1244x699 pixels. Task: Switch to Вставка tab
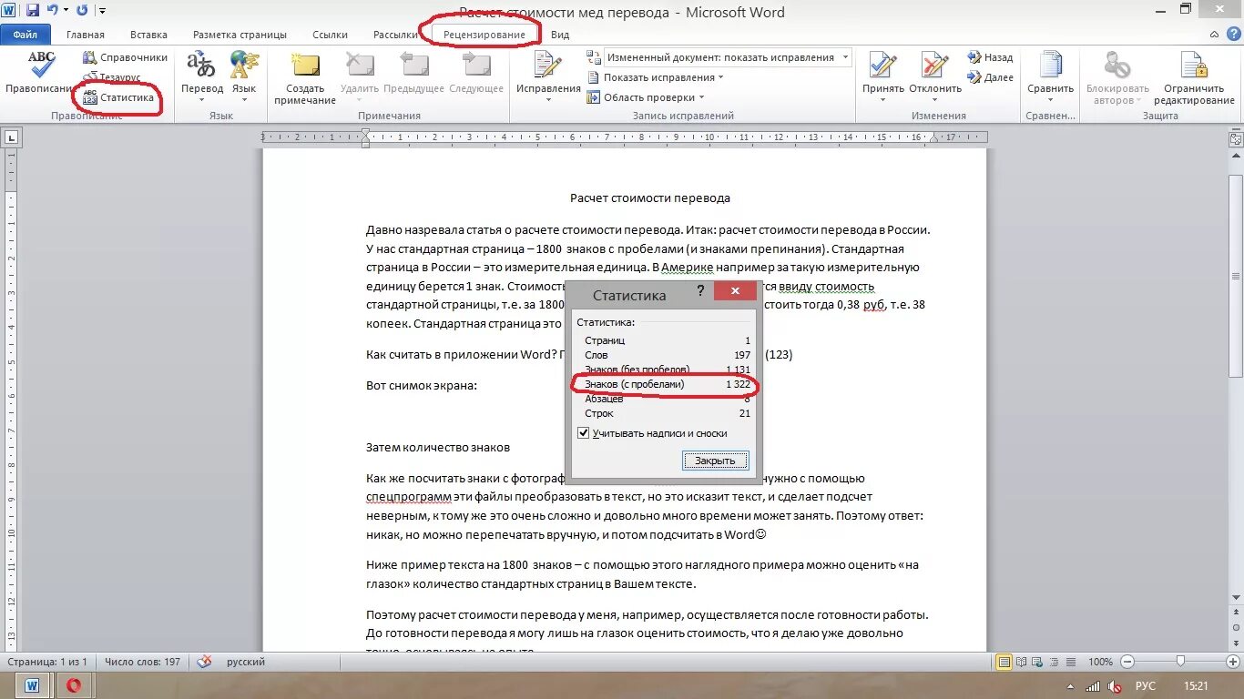tap(148, 35)
